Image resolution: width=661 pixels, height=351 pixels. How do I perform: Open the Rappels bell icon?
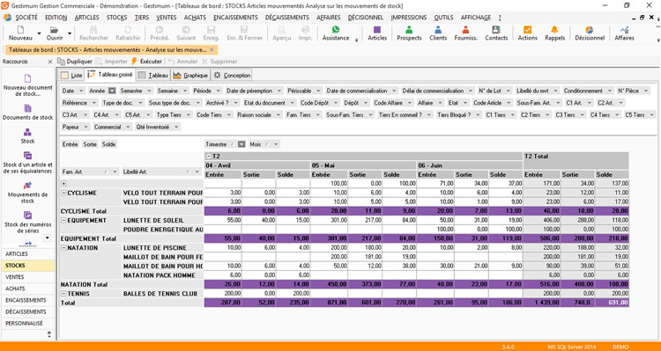(x=554, y=30)
